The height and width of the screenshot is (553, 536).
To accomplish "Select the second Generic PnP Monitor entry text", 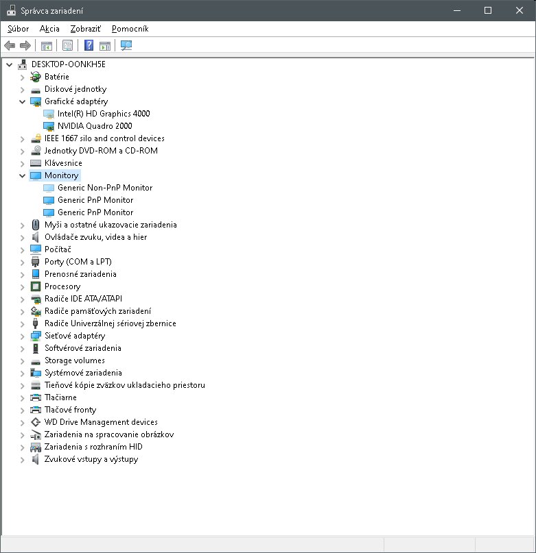I will 95,212.
